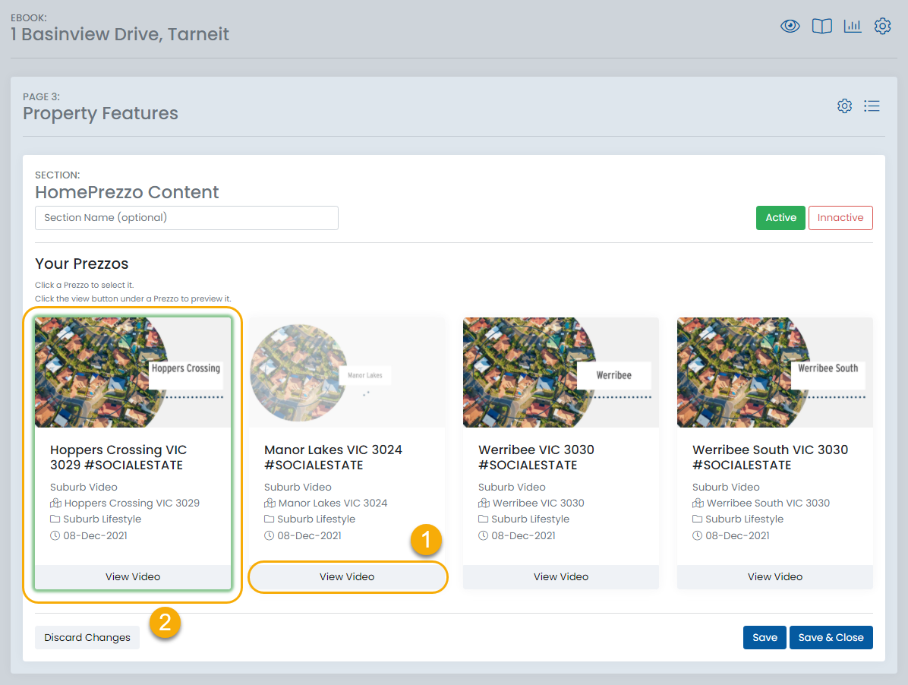Screen dimensions: 908x685
Task: Choose the Werribee VIC 3030 prezzo thumbnail
Action: (x=561, y=373)
